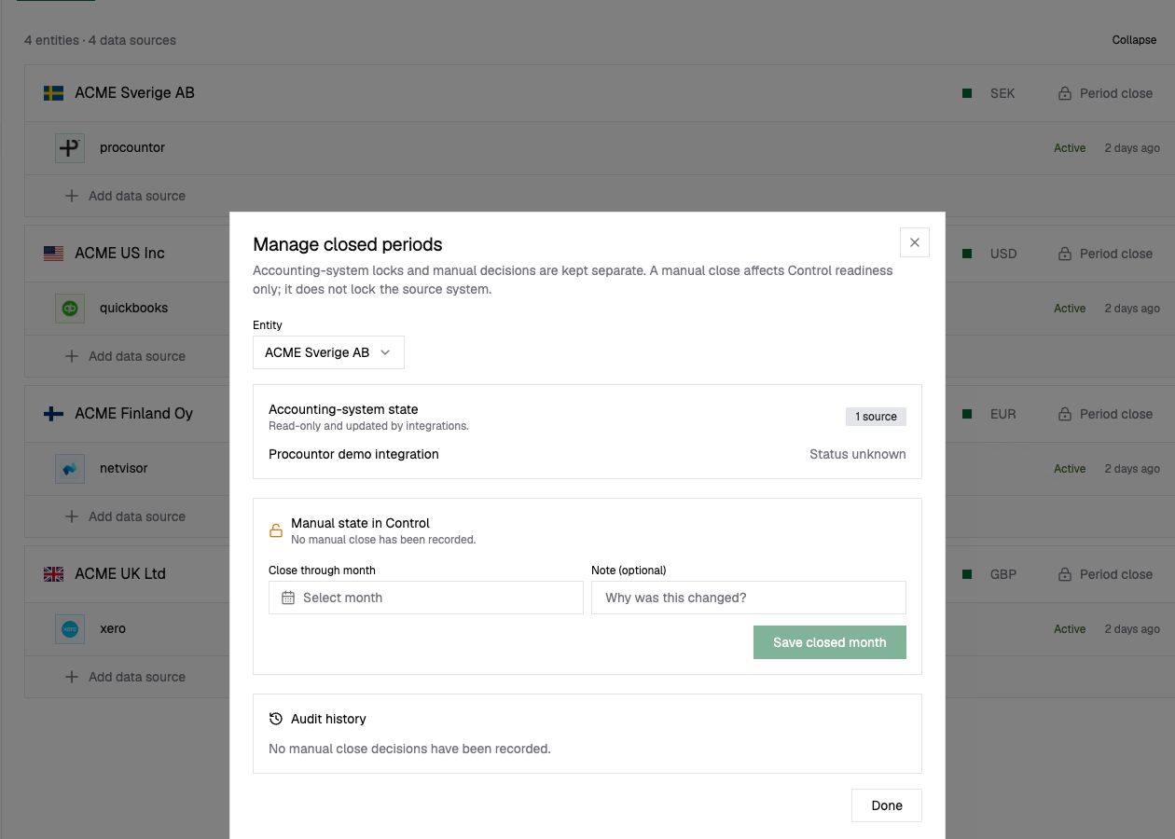This screenshot has width=1175, height=839.
Task: Click the calendar icon in Close through month
Action: point(288,598)
